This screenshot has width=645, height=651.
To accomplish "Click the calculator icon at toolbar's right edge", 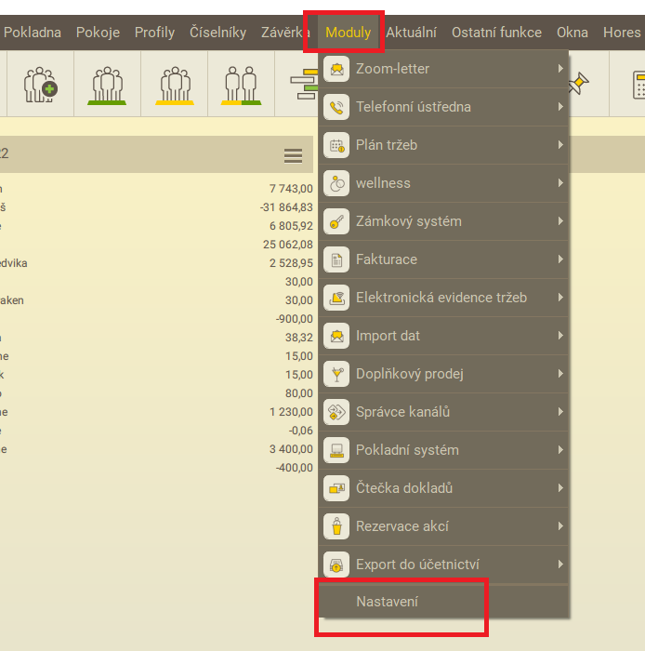I will [638, 85].
